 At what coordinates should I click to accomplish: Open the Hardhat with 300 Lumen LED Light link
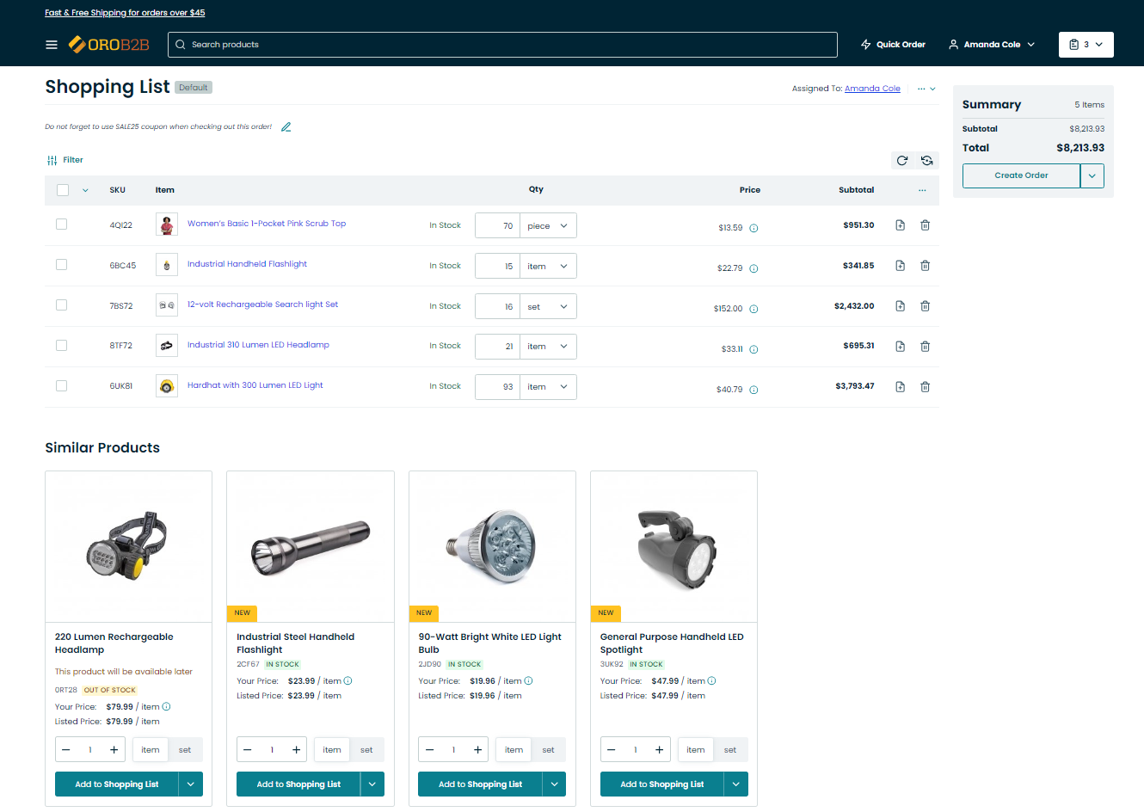[x=255, y=385]
